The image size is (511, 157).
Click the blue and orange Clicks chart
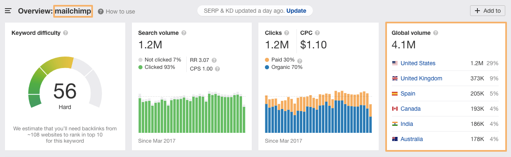(x=319, y=111)
